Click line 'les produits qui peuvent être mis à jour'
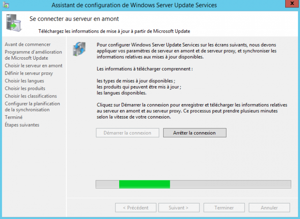 pyautogui.click(x=139, y=87)
